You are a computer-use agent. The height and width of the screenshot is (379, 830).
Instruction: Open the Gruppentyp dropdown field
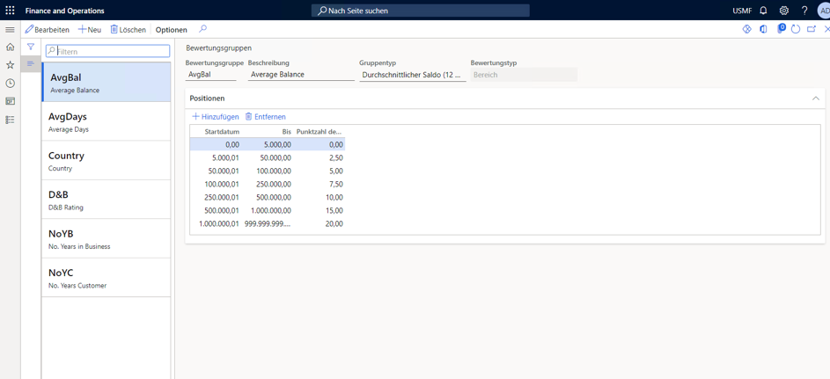412,75
